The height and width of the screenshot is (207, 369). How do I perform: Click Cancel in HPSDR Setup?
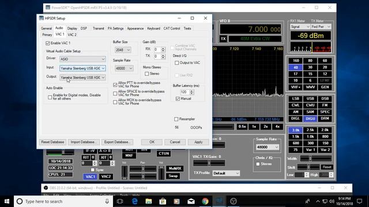pyautogui.click(x=175, y=142)
